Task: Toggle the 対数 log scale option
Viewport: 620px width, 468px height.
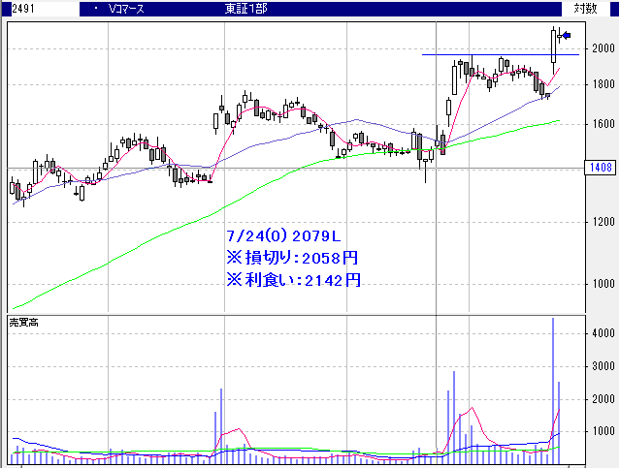Action: click(585, 8)
